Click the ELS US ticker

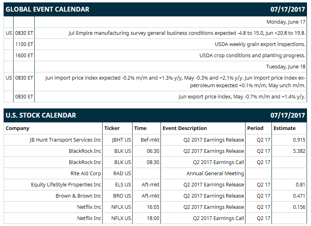[x=123, y=185]
